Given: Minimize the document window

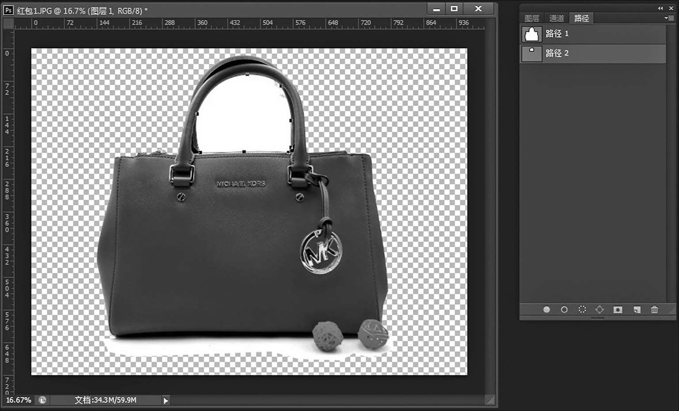Looking at the screenshot, I should click(437, 9).
